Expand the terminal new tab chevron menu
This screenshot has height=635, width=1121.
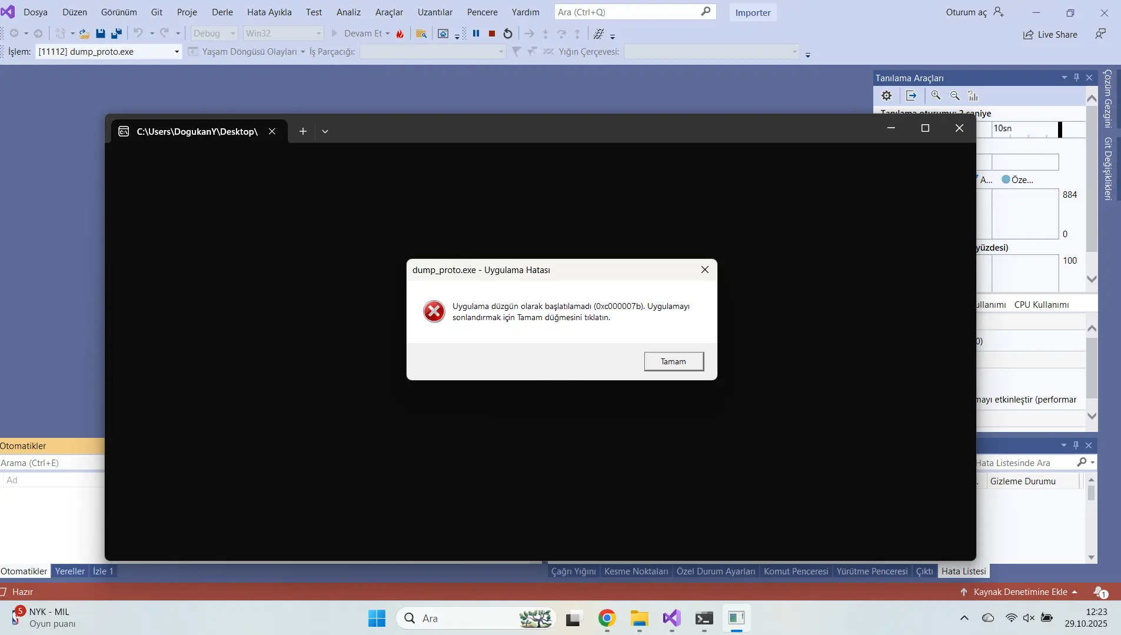click(325, 131)
